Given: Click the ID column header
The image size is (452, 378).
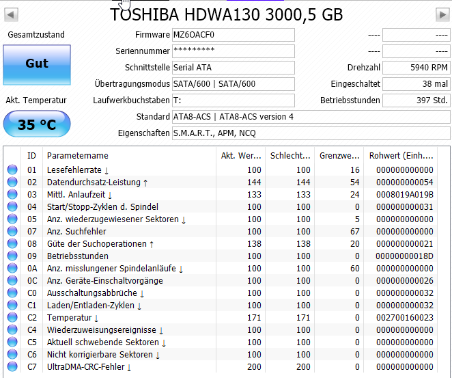Looking at the screenshot, I should pyautogui.click(x=31, y=156).
